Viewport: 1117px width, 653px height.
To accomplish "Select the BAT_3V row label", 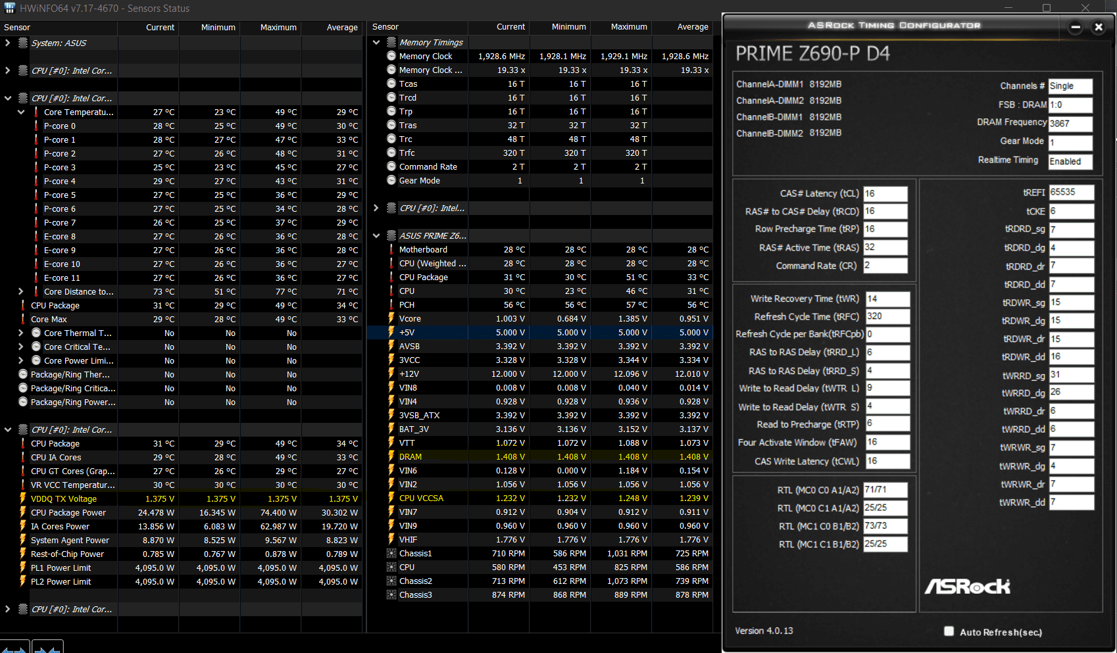I will pyautogui.click(x=414, y=429).
